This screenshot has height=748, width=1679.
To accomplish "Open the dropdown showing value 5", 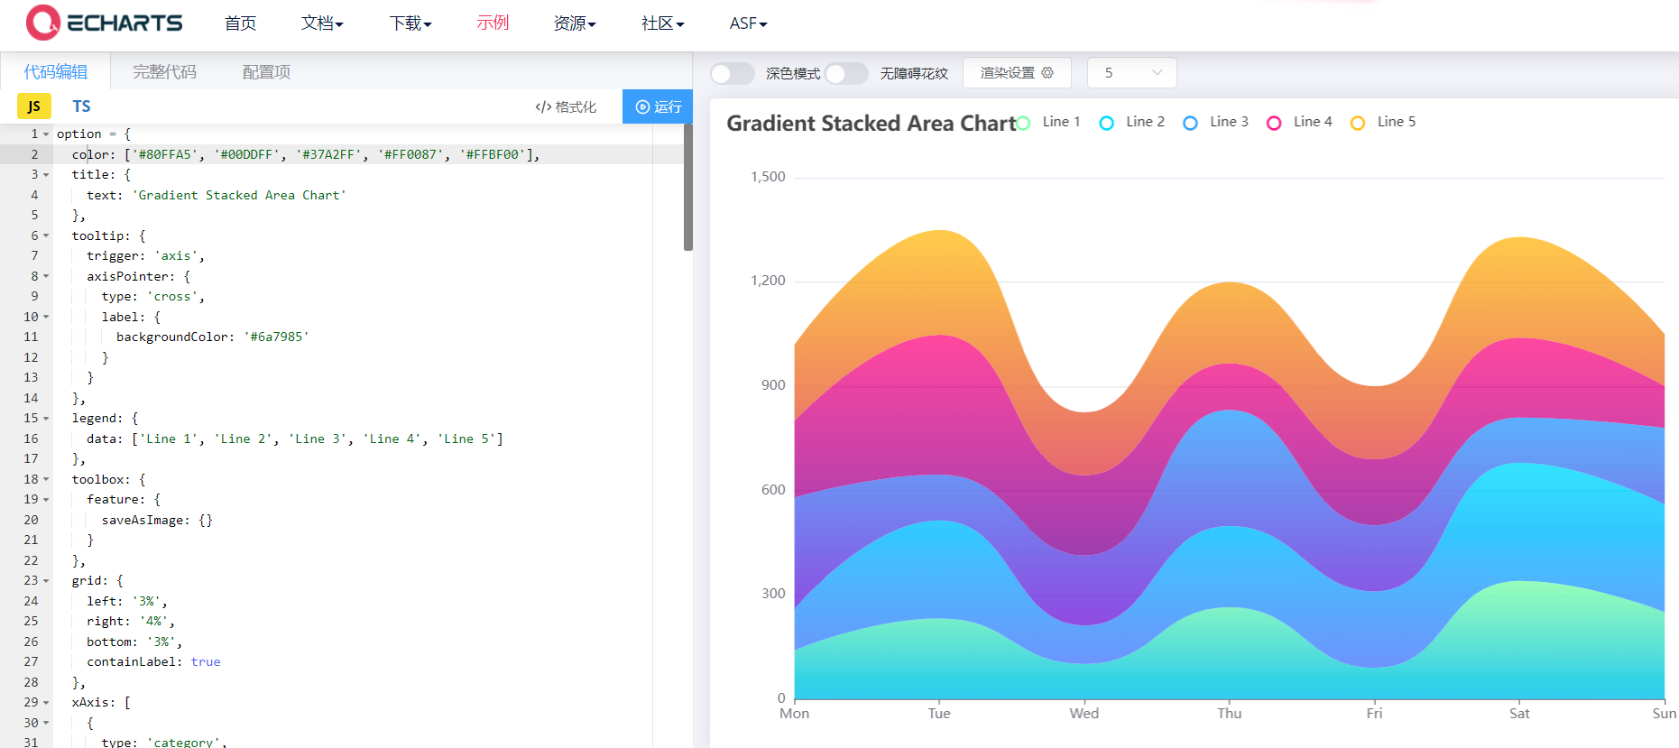I will point(1131,73).
